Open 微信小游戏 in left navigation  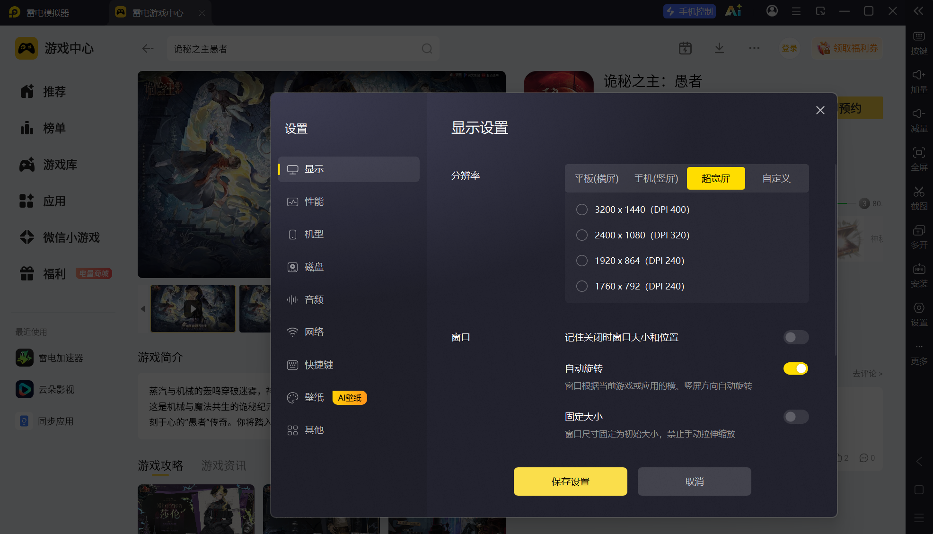pyautogui.click(x=60, y=237)
